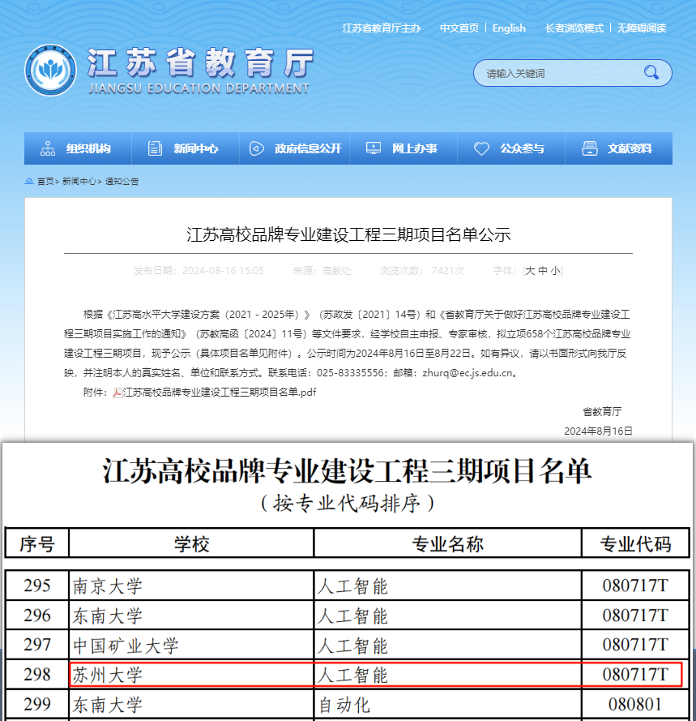Click the Jiangsu Education Department logo emblem
This screenshot has width=696, height=721.
click(51, 71)
